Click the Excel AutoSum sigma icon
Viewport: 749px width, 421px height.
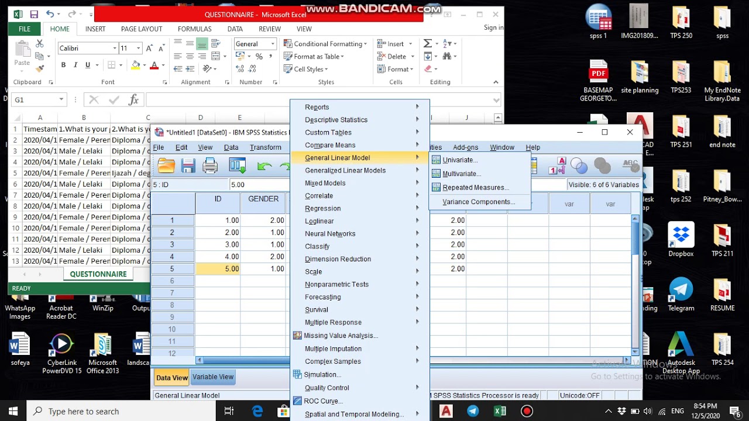click(428, 43)
